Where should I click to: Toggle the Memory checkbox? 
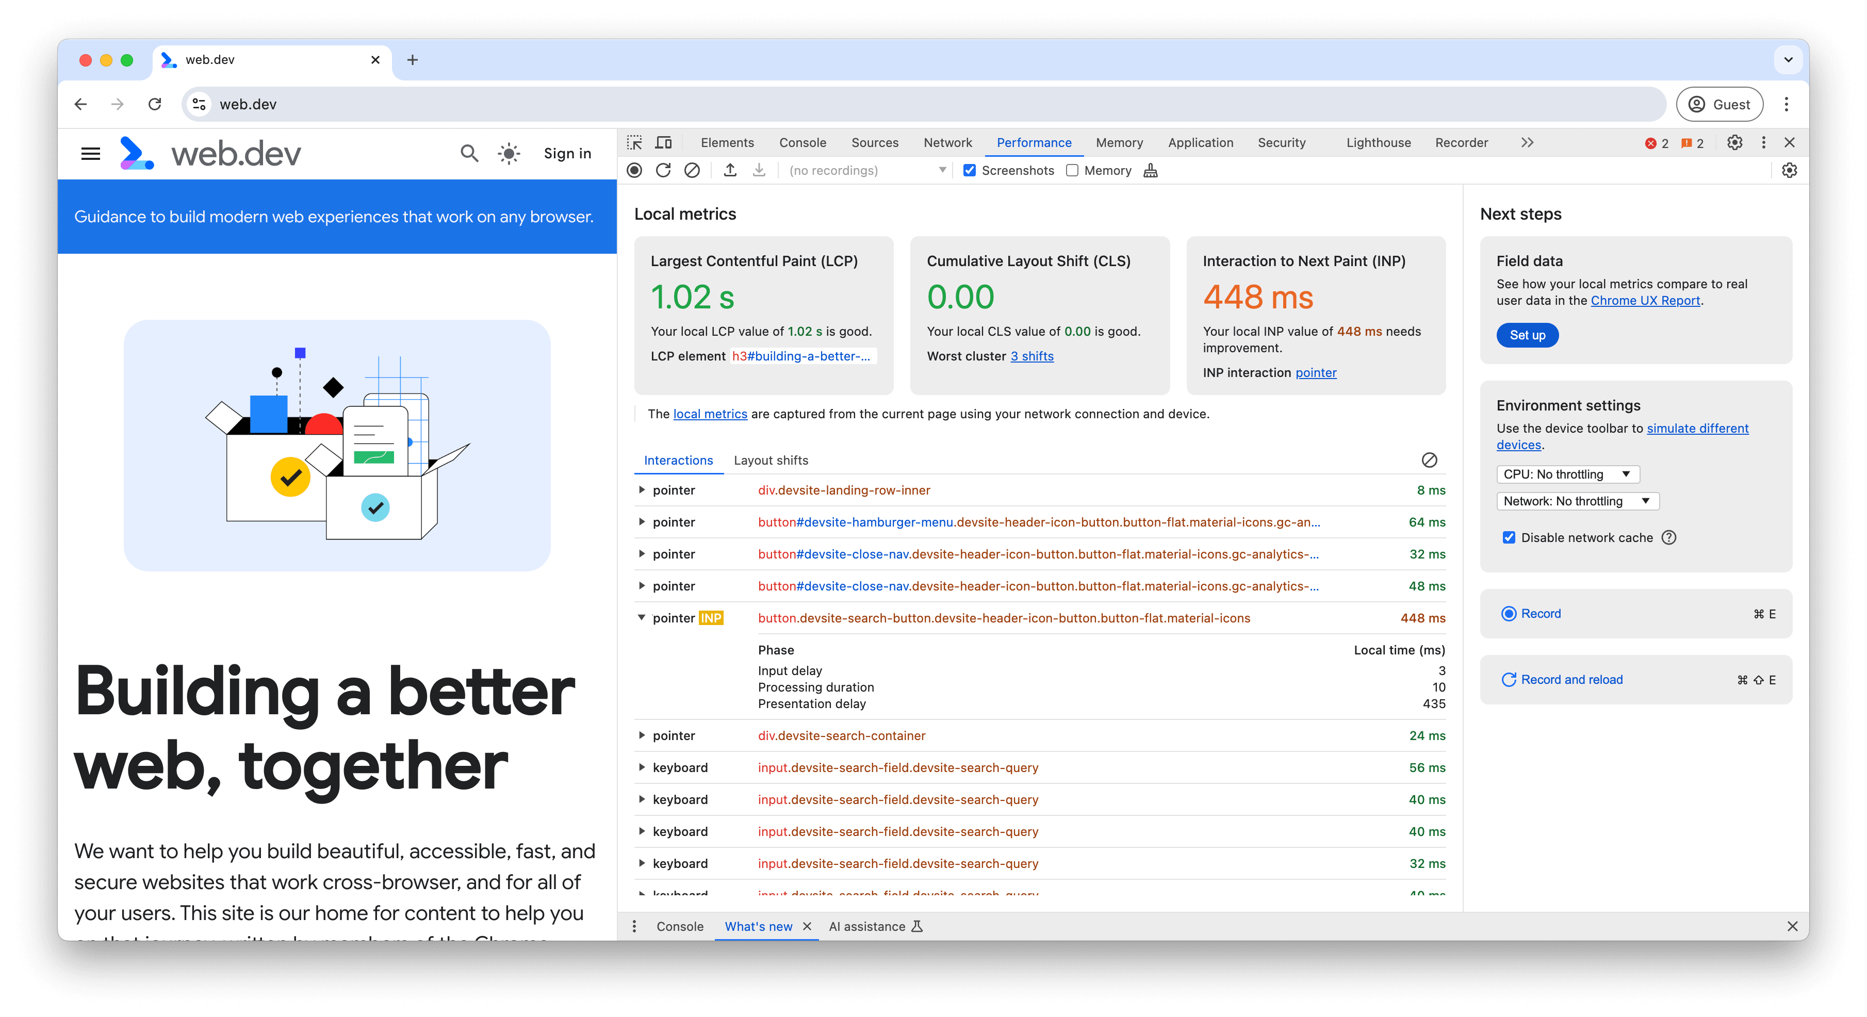point(1072,169)
